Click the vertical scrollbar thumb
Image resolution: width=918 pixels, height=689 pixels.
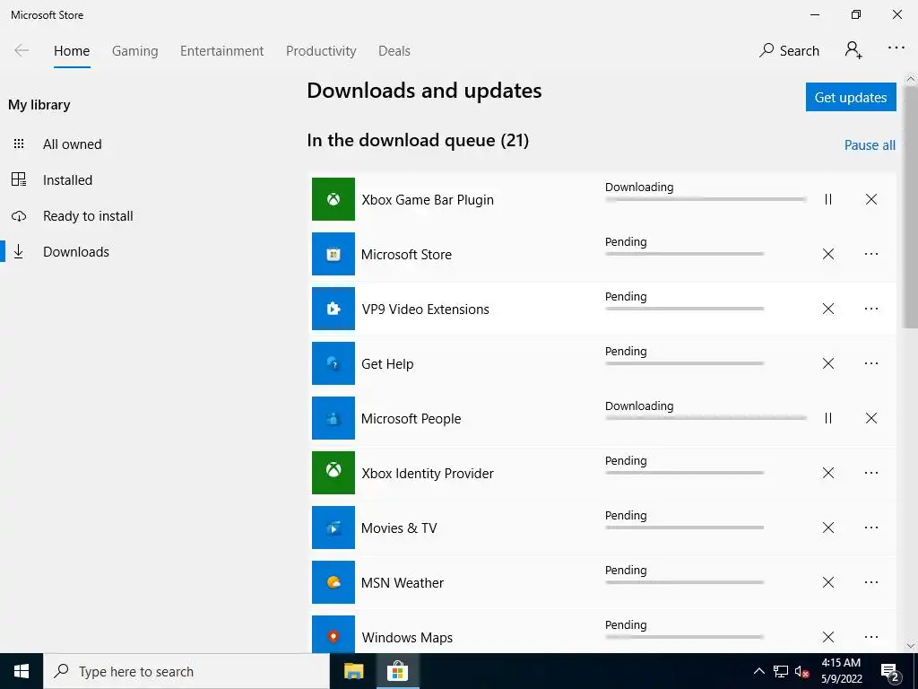[911, 206]
